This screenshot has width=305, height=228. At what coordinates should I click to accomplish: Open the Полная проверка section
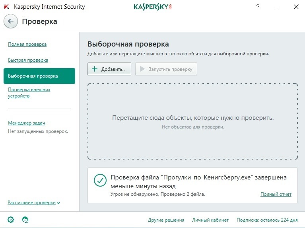coord(27,44)
